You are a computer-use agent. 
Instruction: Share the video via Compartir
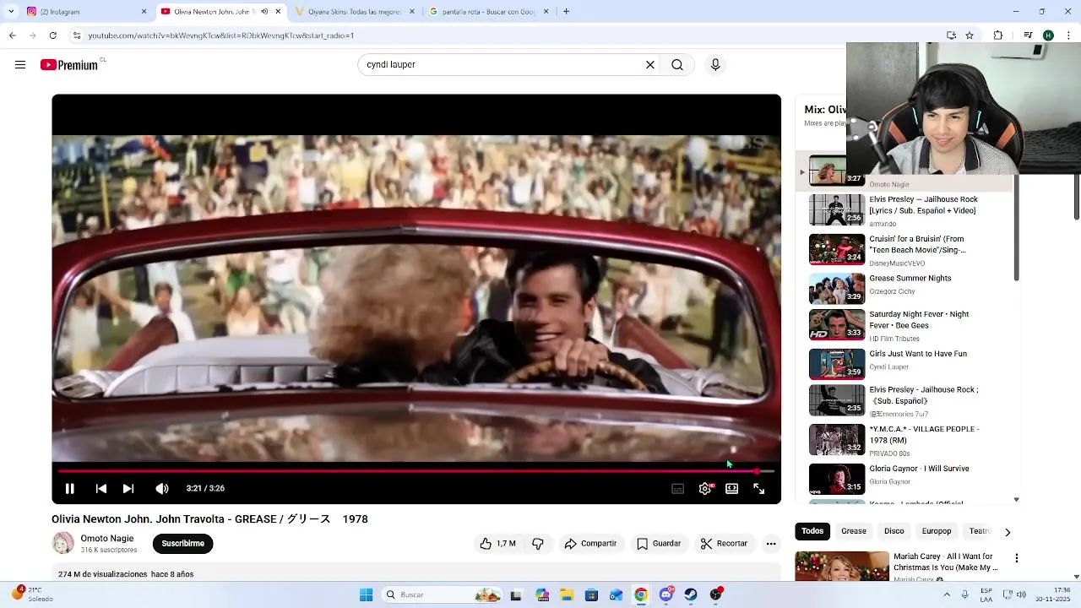[590, 543]
